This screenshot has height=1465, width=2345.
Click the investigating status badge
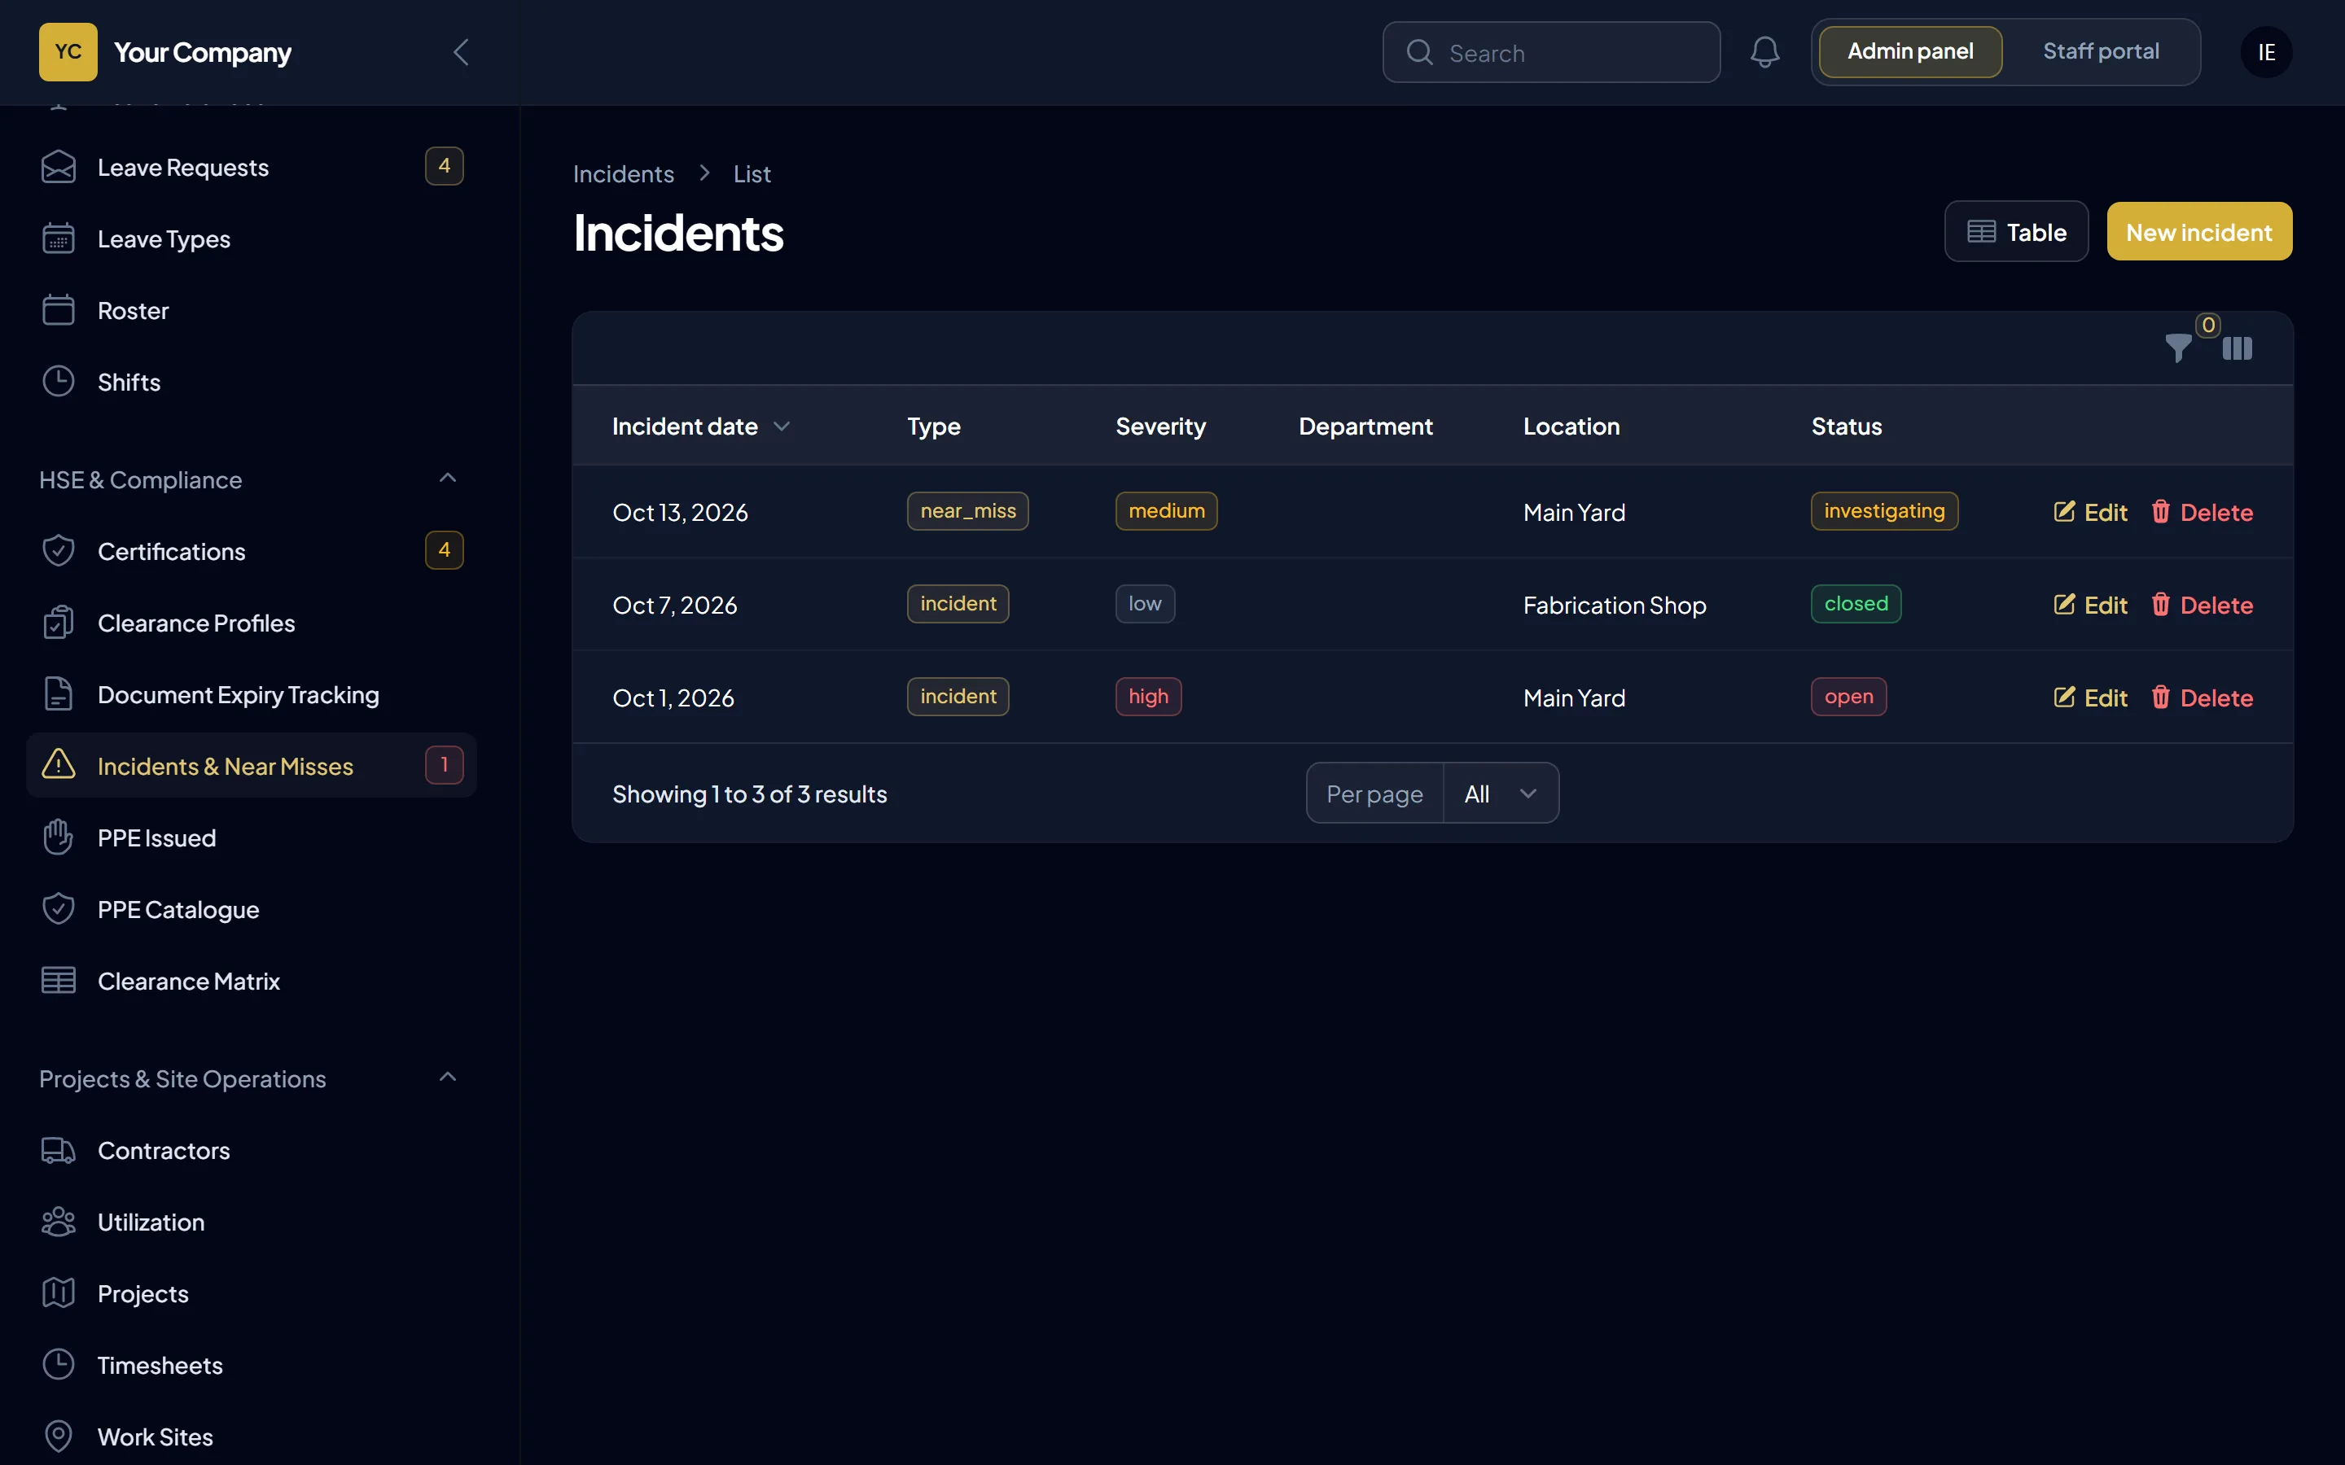[x=1884, y=510]
